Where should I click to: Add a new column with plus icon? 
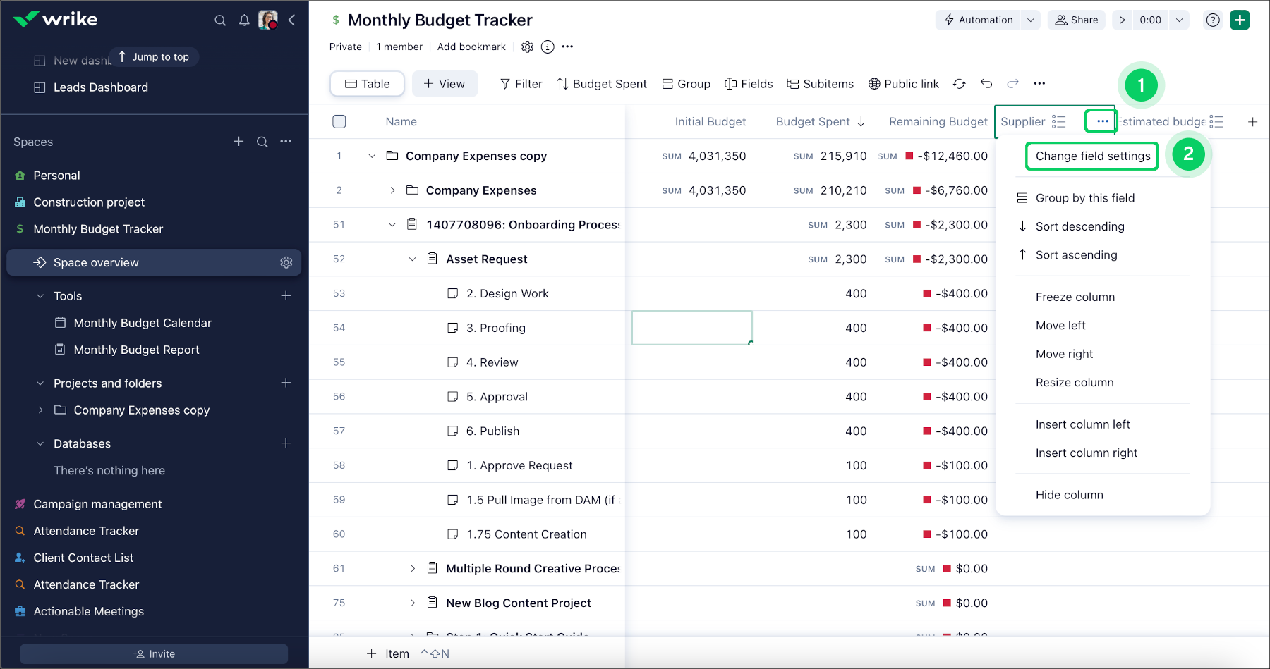(1252, 122)
